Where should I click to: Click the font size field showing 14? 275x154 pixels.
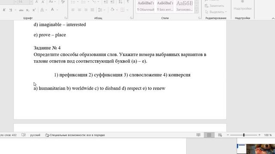(23, 2)
